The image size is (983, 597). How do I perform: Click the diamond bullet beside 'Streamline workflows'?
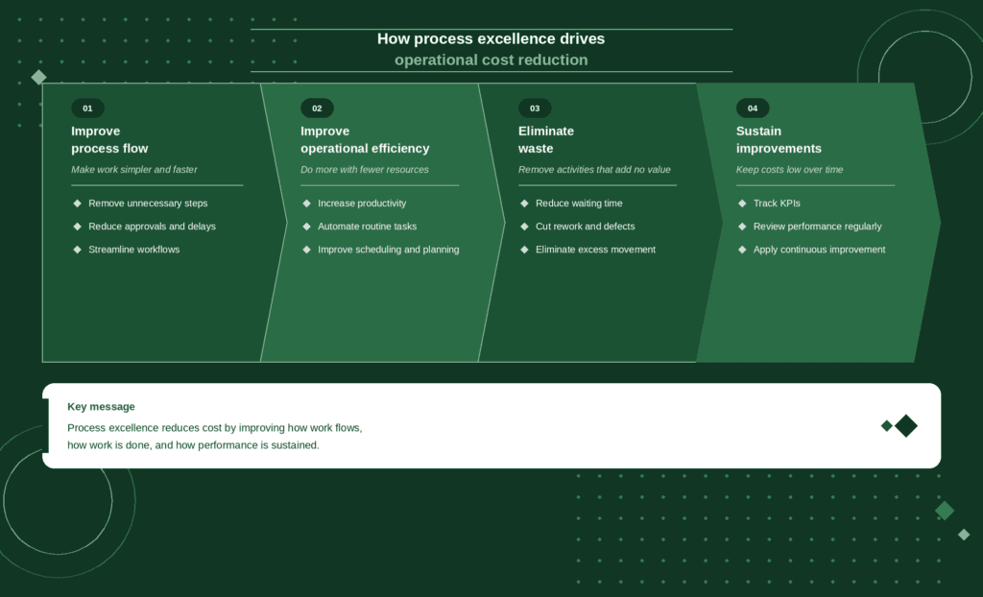pos(77,250)
